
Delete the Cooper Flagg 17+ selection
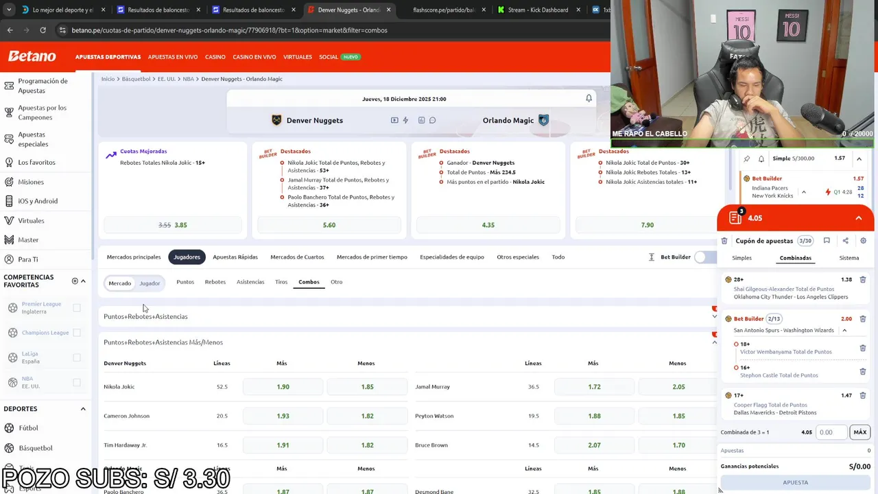click(x=863, y=395)
